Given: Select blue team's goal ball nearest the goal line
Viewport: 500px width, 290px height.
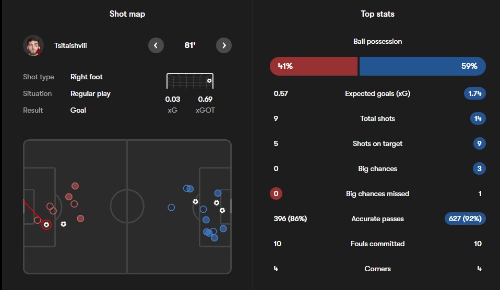Looking at the screenshot, I should [222, 210].
